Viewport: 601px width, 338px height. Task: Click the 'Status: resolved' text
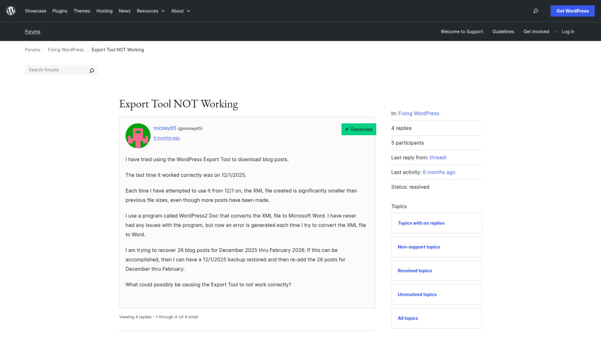coord(410,187)
